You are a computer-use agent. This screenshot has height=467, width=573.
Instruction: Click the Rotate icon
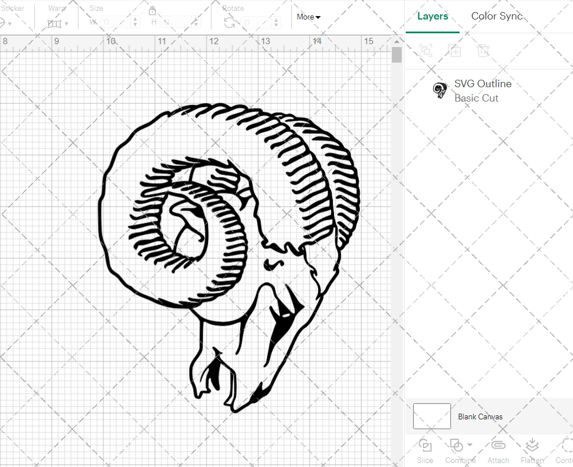pyautogui.click(x=230, y=23)
